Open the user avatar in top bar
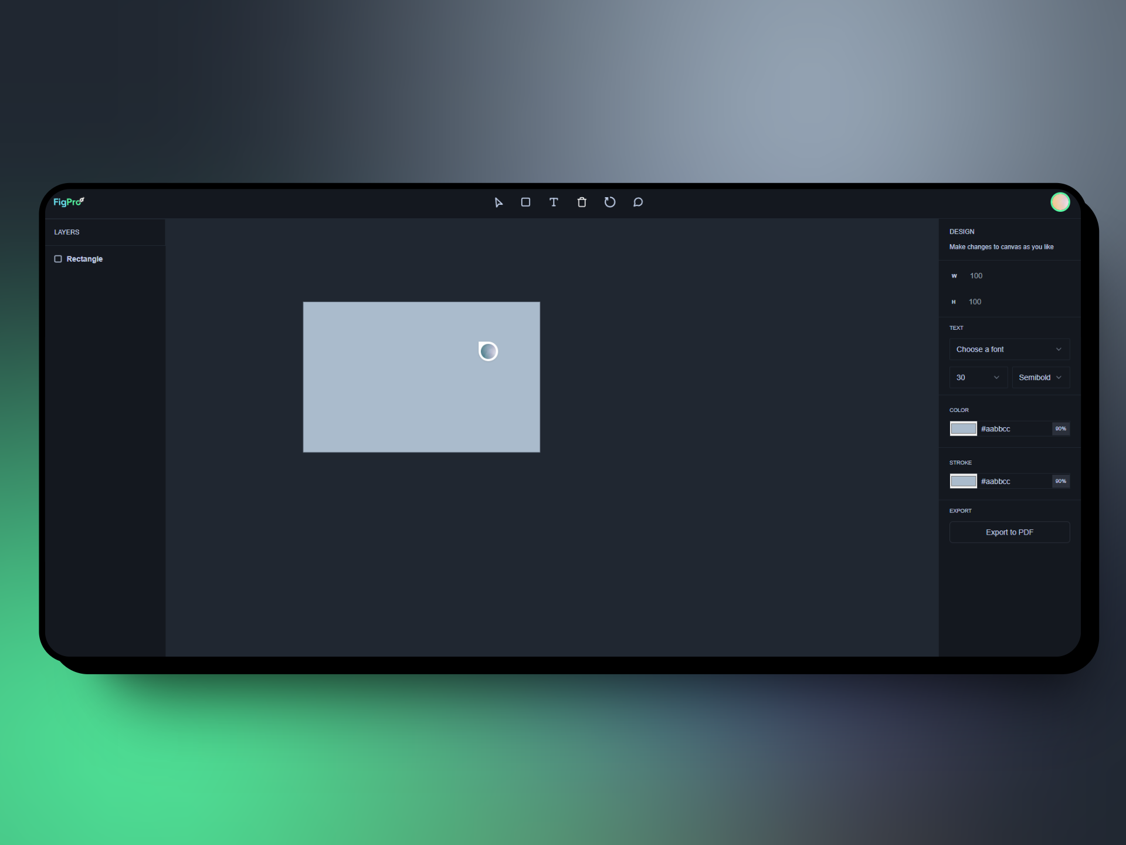This screenshot has width=1126, height=845. pos(1060,202)
